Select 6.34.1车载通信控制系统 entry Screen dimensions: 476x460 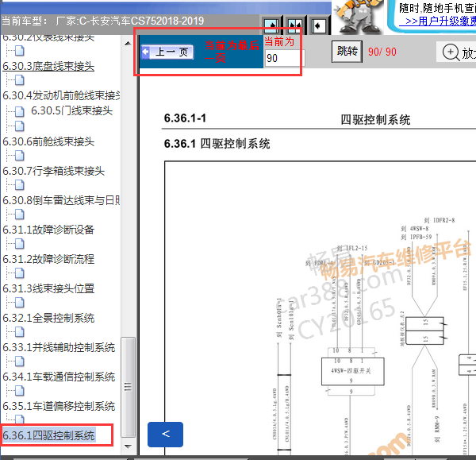click(59, 377)
